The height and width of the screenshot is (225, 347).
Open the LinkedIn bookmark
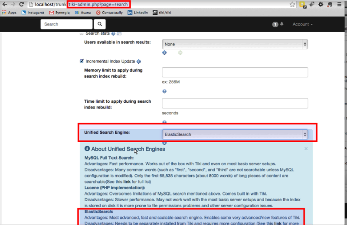tap(137, 13)
